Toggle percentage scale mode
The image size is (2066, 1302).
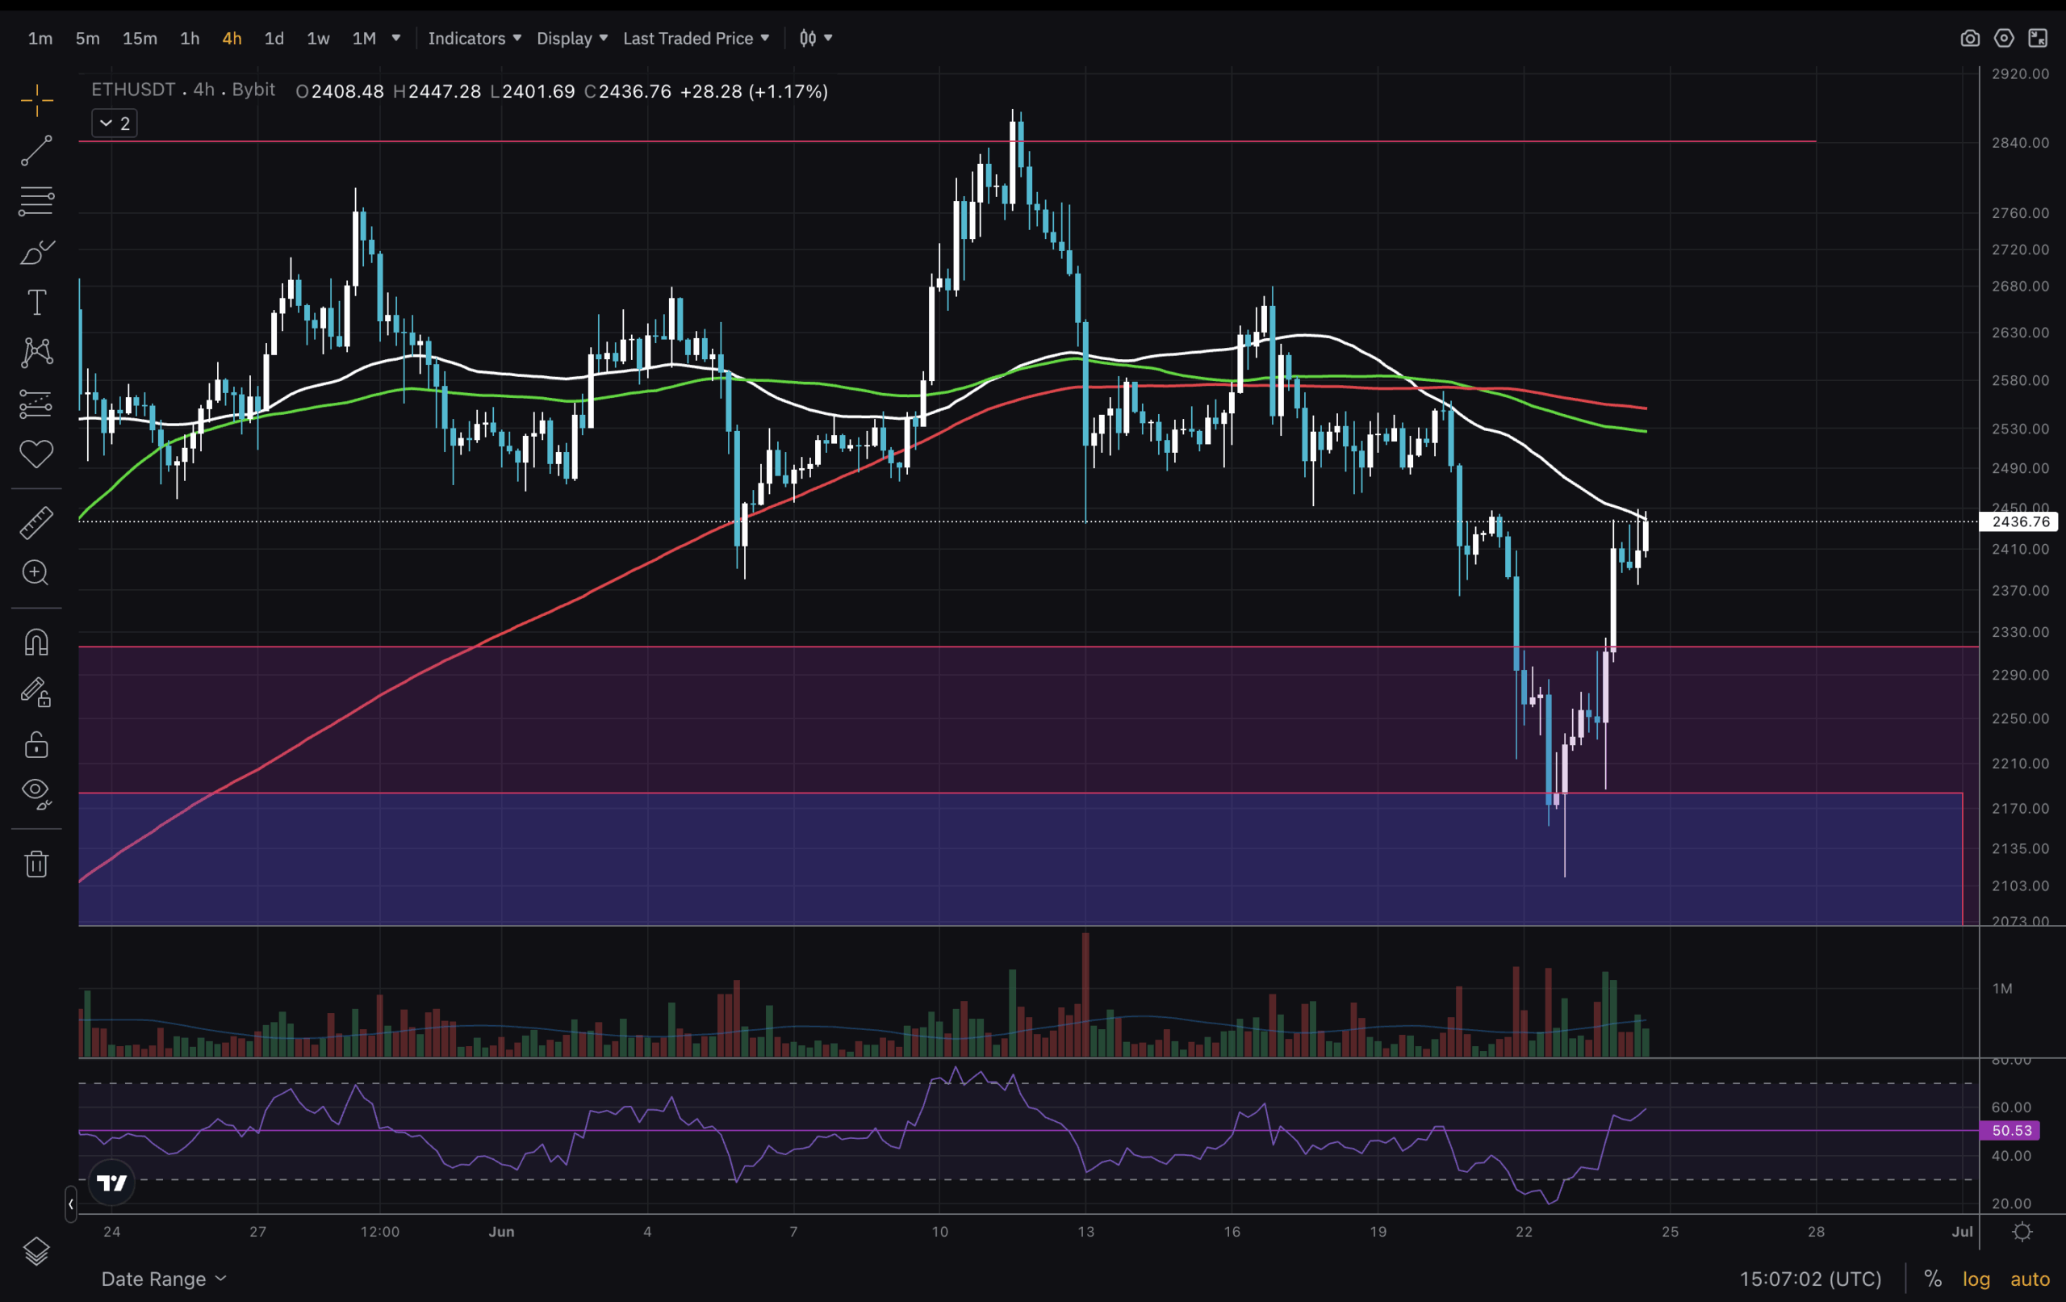click(1932, 1279)
